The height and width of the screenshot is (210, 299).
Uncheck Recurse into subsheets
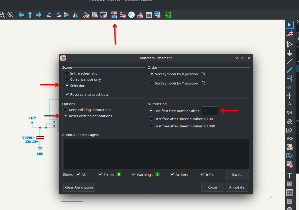[x=67, y=94]
